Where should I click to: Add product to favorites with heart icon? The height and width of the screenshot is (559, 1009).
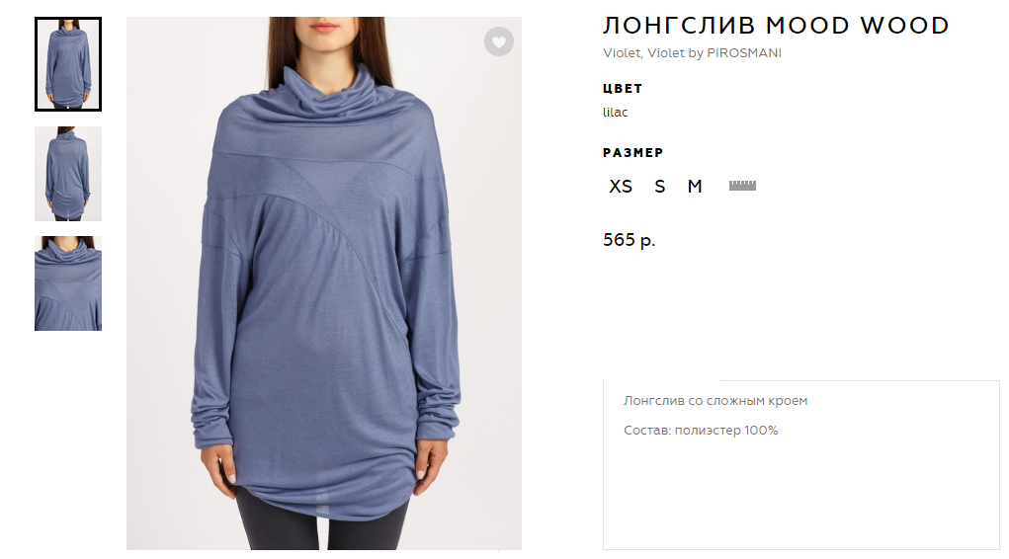coord(499,41)
